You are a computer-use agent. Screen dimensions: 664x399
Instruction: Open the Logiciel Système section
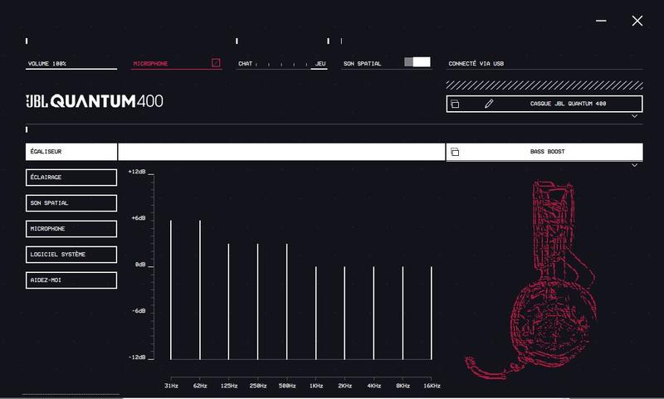point(71,255)
